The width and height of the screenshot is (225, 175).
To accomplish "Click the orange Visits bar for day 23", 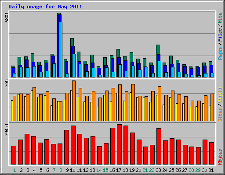I will coord(160,104).
